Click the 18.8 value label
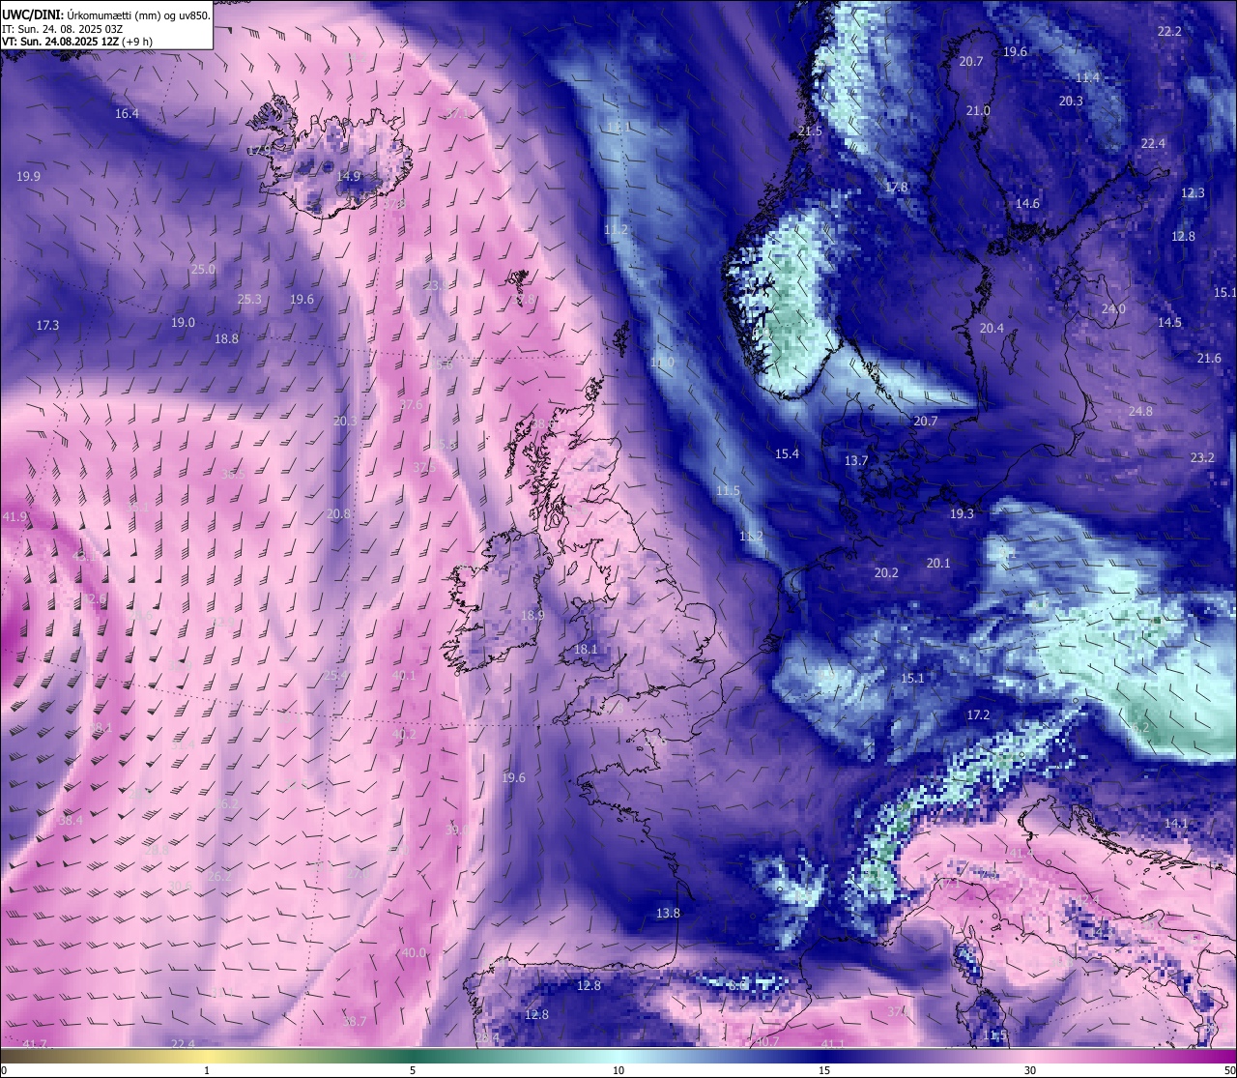 226,339
